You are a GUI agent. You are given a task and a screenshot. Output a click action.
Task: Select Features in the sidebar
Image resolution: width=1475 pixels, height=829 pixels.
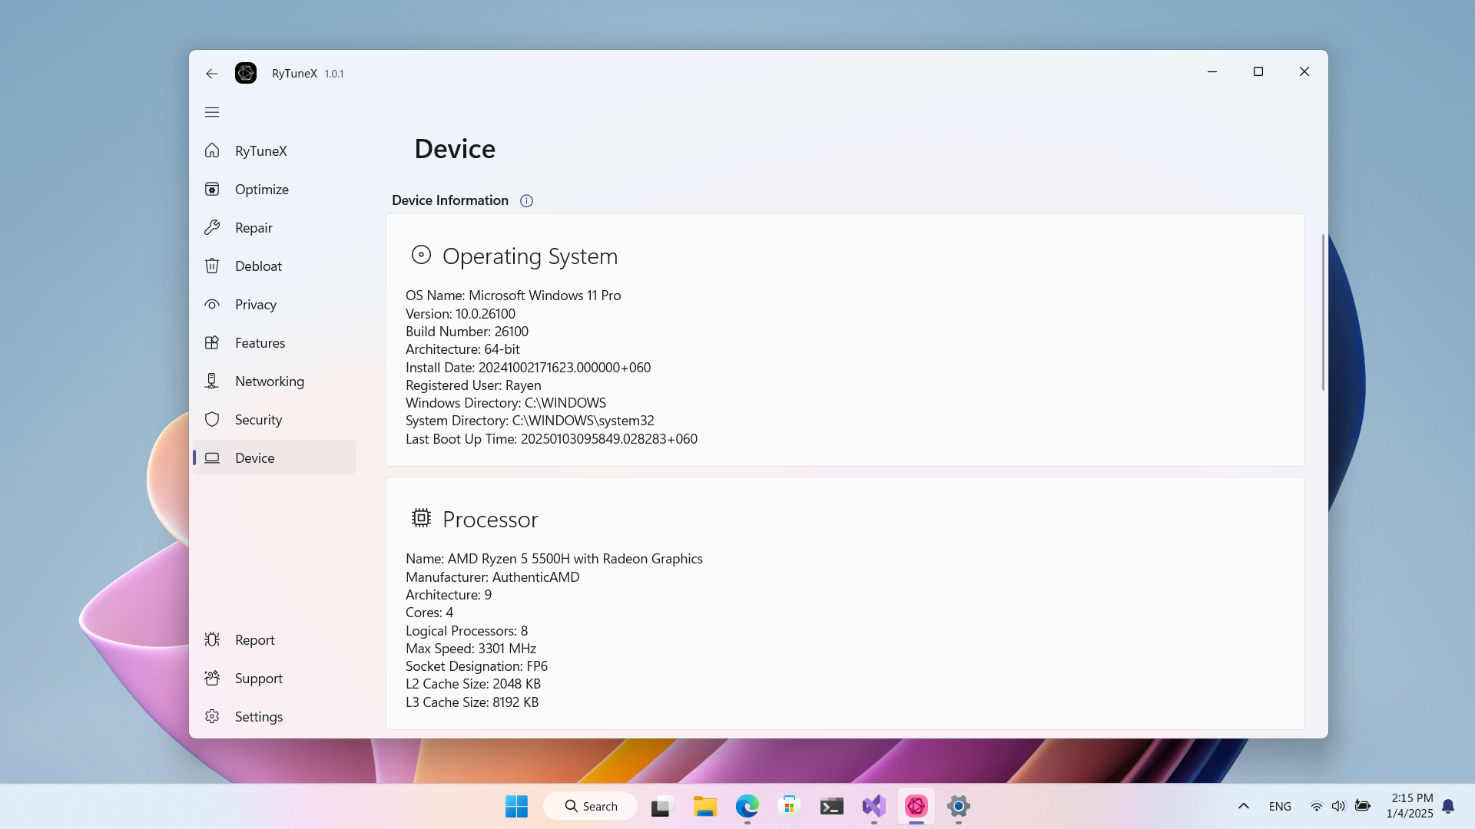273,342
